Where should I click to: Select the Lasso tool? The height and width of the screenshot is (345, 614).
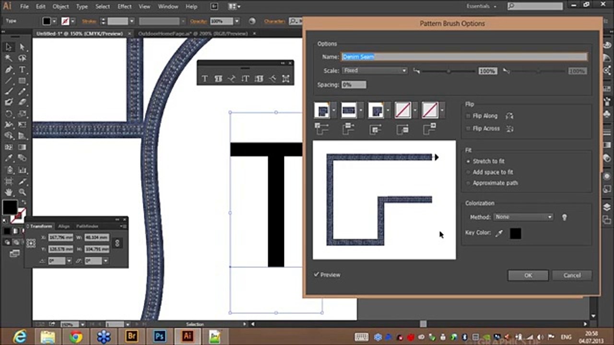(x=22, y=58)
